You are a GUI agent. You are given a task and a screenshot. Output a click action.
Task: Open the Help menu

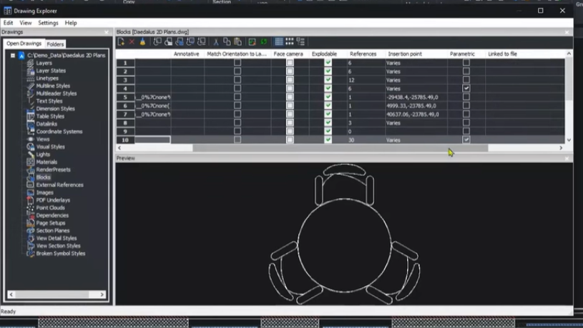(71, 23)
